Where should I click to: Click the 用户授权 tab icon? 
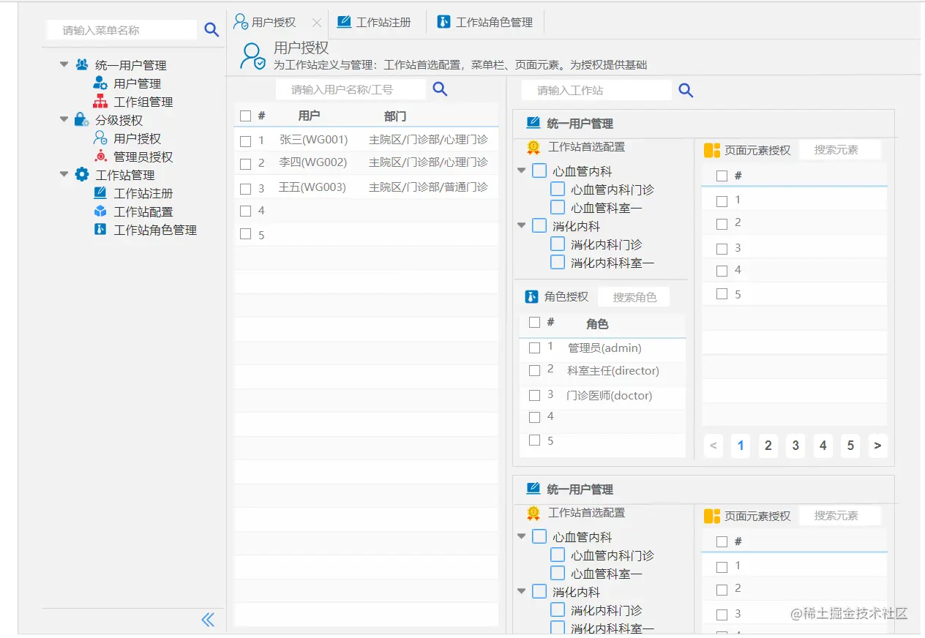click(x=241, y=21)
